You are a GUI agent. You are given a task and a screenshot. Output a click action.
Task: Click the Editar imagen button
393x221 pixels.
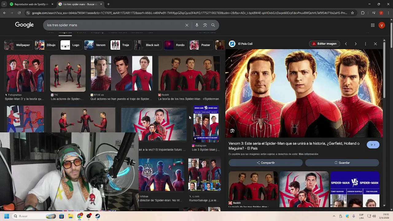(x=325, y=44)
